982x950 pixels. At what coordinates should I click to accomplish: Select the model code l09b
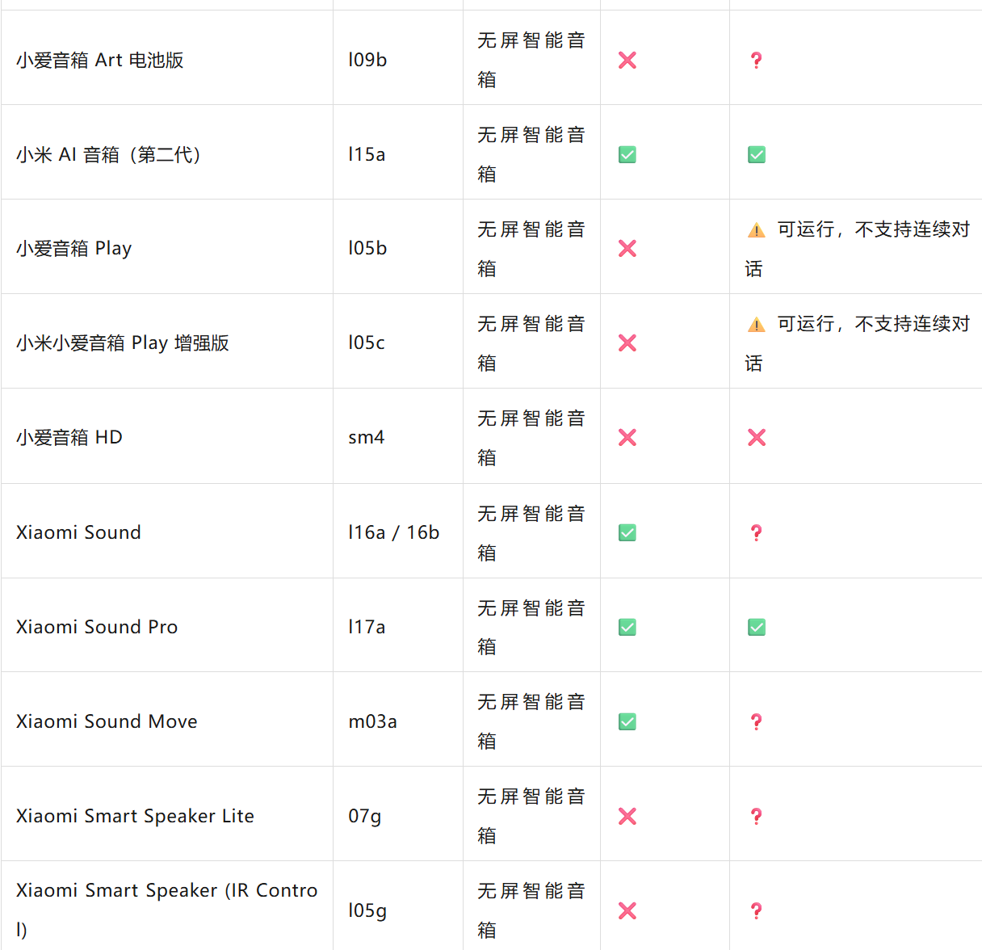pos(367,60)
